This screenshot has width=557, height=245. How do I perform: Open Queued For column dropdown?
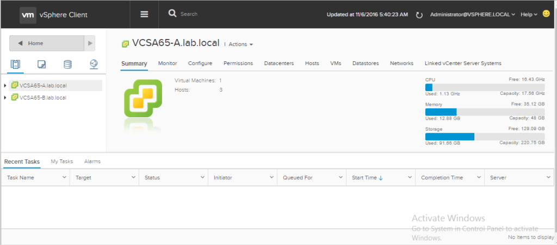(341, 177)
